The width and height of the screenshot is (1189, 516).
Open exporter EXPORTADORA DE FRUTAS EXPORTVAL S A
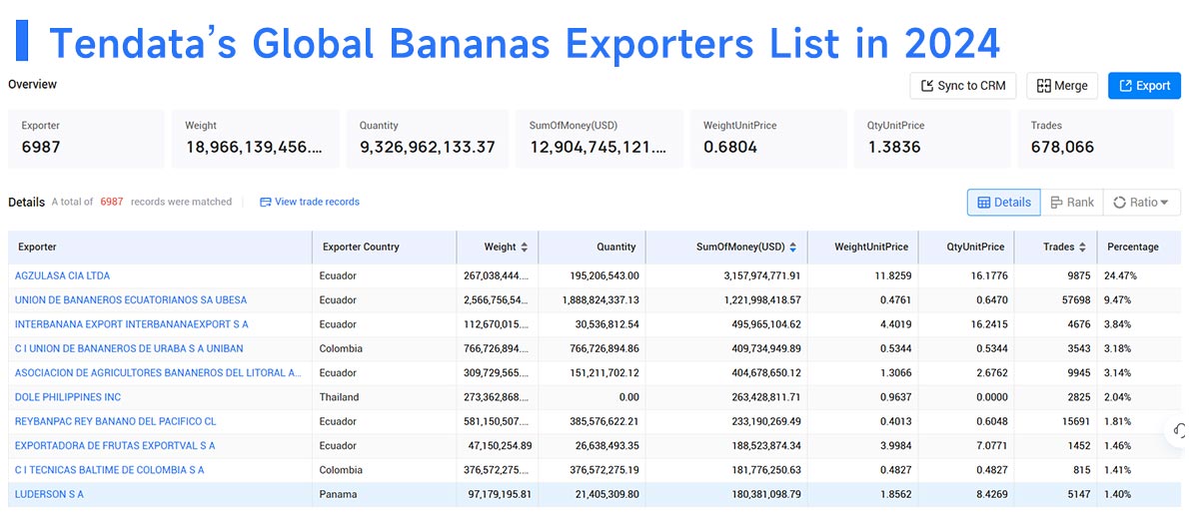(115, 445)
